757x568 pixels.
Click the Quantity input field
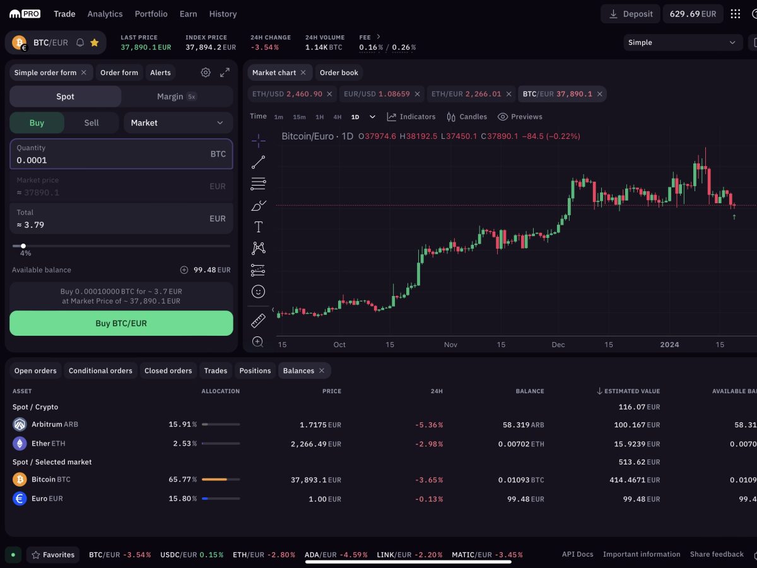tap(121, 154)
